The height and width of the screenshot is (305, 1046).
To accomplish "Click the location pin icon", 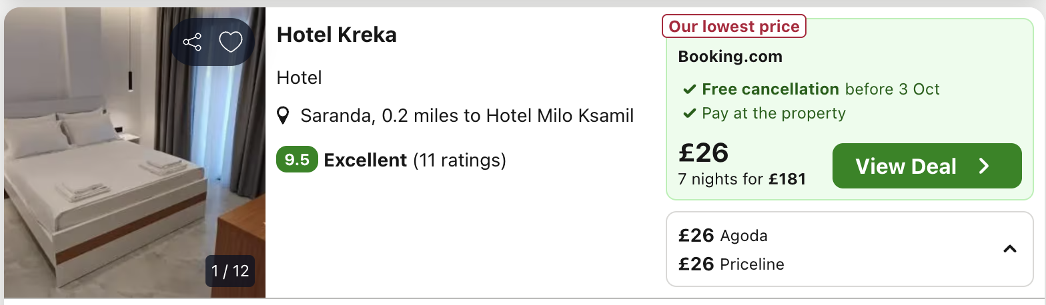I will pyautogui.click(x=284, y=116).
